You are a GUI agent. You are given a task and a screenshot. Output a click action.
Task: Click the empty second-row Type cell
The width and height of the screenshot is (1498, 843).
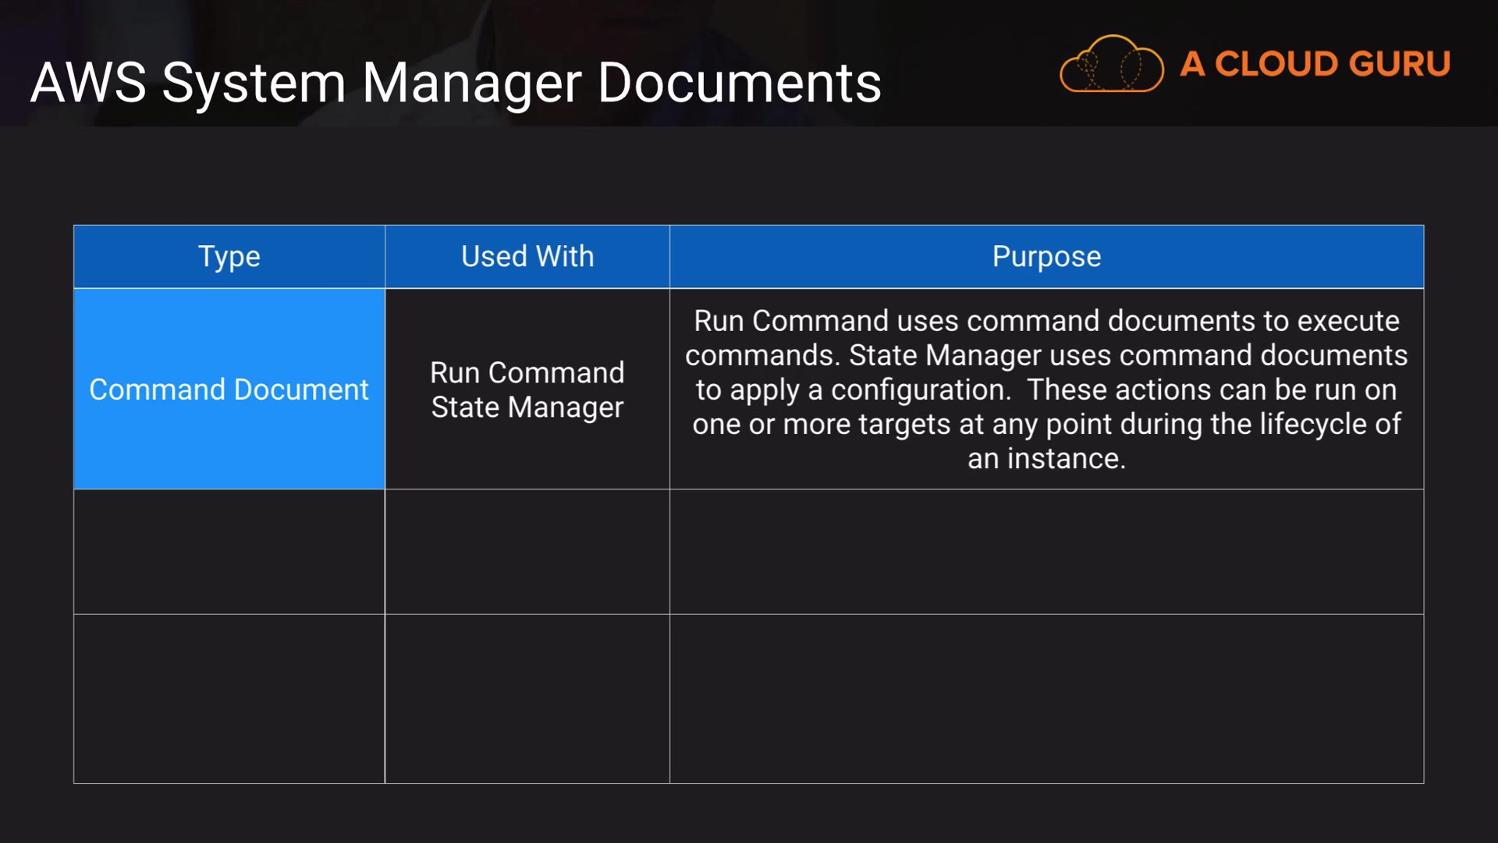[229, 552]
